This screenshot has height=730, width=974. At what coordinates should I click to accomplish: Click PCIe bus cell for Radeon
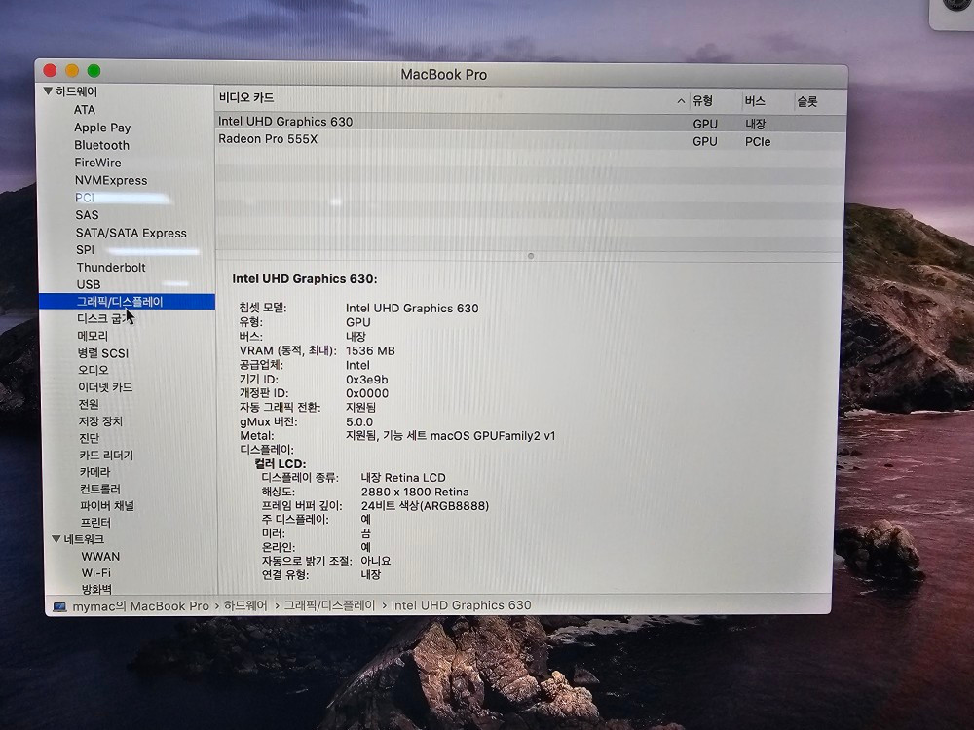(758, 141)
